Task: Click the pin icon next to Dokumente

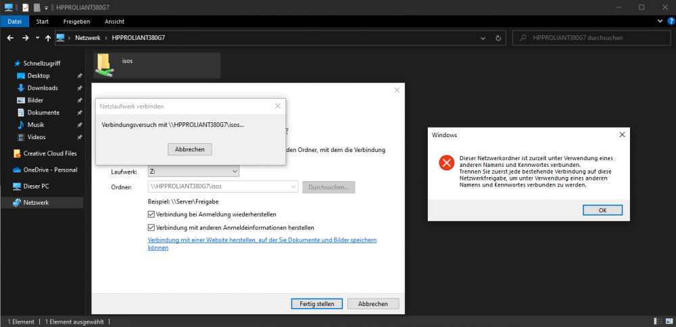Action: 79,112
